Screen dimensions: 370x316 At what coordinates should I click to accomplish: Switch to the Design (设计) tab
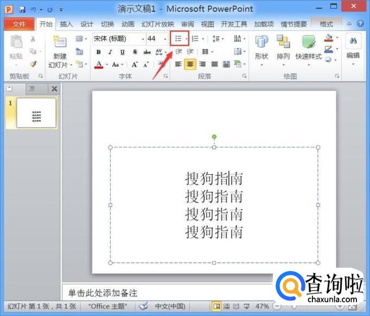(x=87, y=24)
